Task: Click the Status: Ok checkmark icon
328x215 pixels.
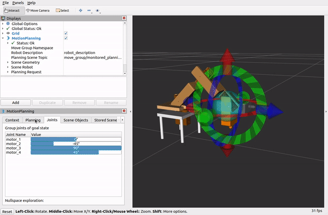Action: 13,43
